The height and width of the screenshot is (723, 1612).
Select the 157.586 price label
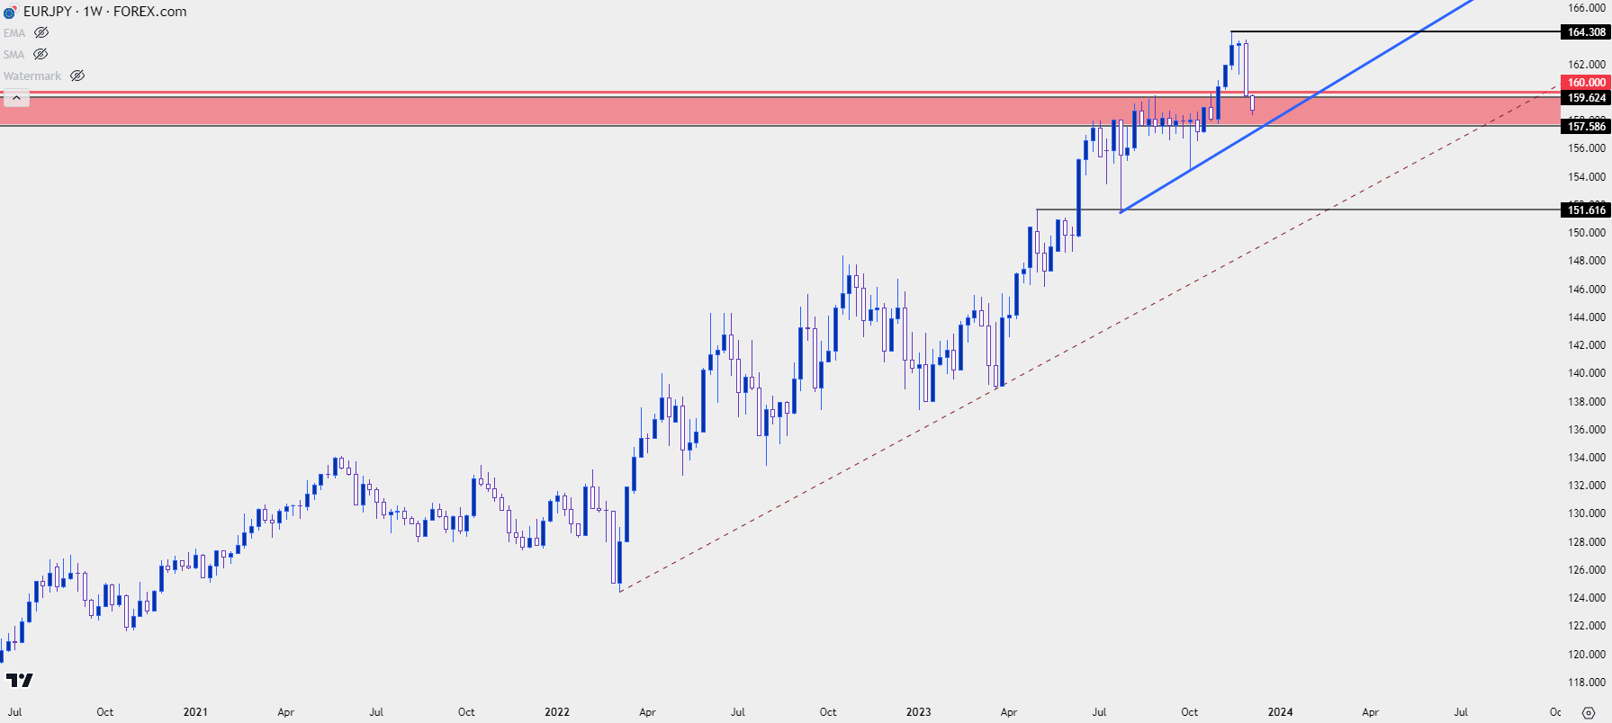coord(1586,127)
